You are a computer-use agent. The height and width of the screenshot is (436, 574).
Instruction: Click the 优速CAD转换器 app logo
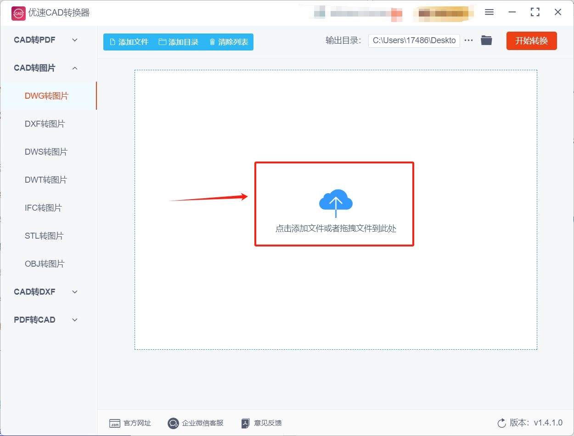click(17, 13)
